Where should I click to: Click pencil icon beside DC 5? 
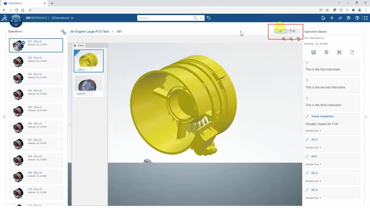(x=307, y=190)
